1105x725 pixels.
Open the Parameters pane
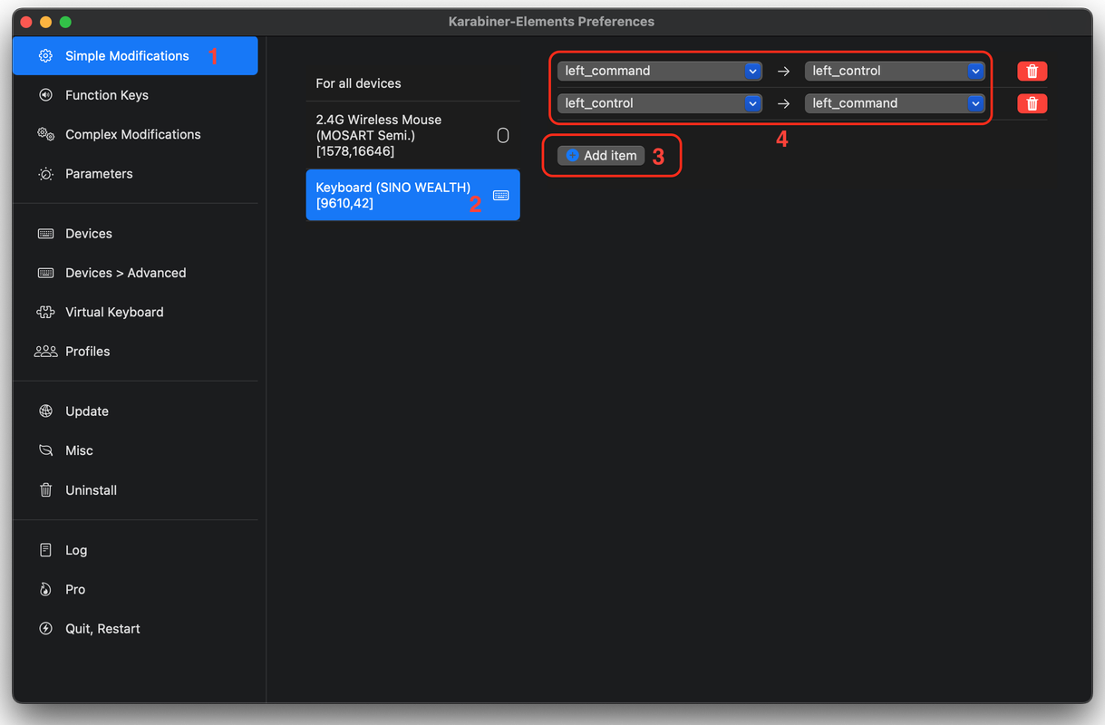coord(135,174)
